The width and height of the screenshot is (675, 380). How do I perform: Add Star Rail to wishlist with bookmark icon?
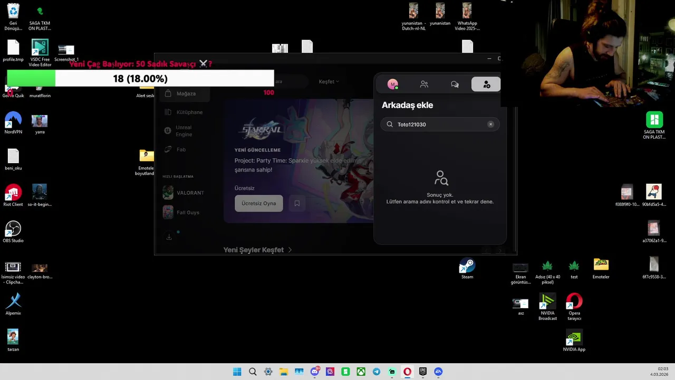tap(297, 203)
